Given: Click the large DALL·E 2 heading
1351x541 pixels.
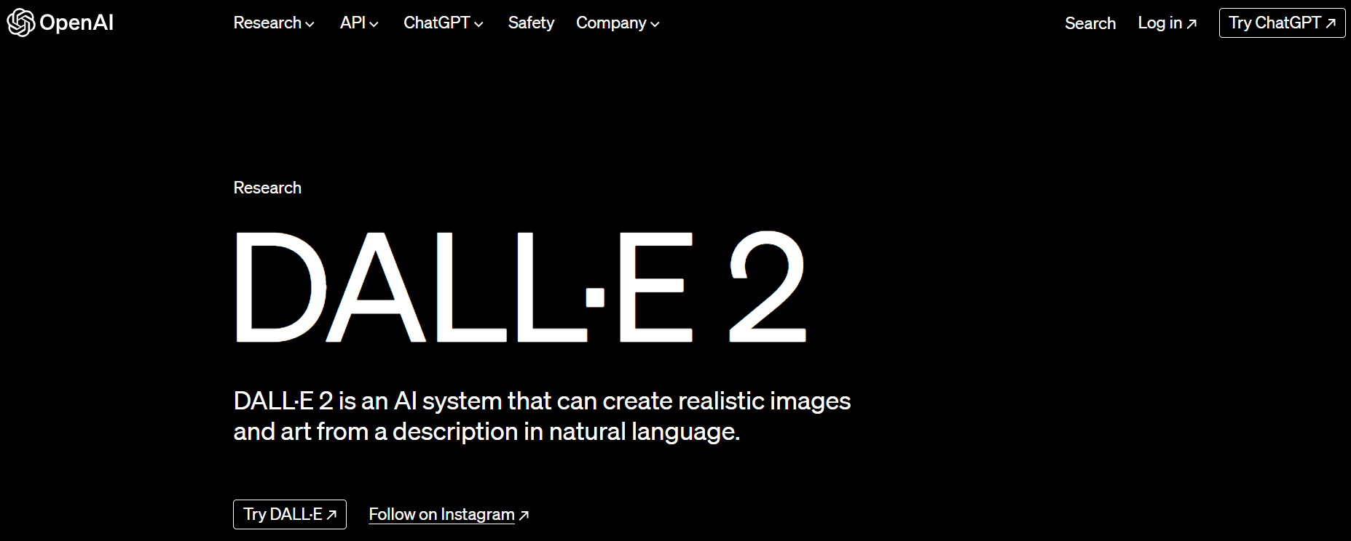Looking at the screenshot, I should [x=520, y=286].
